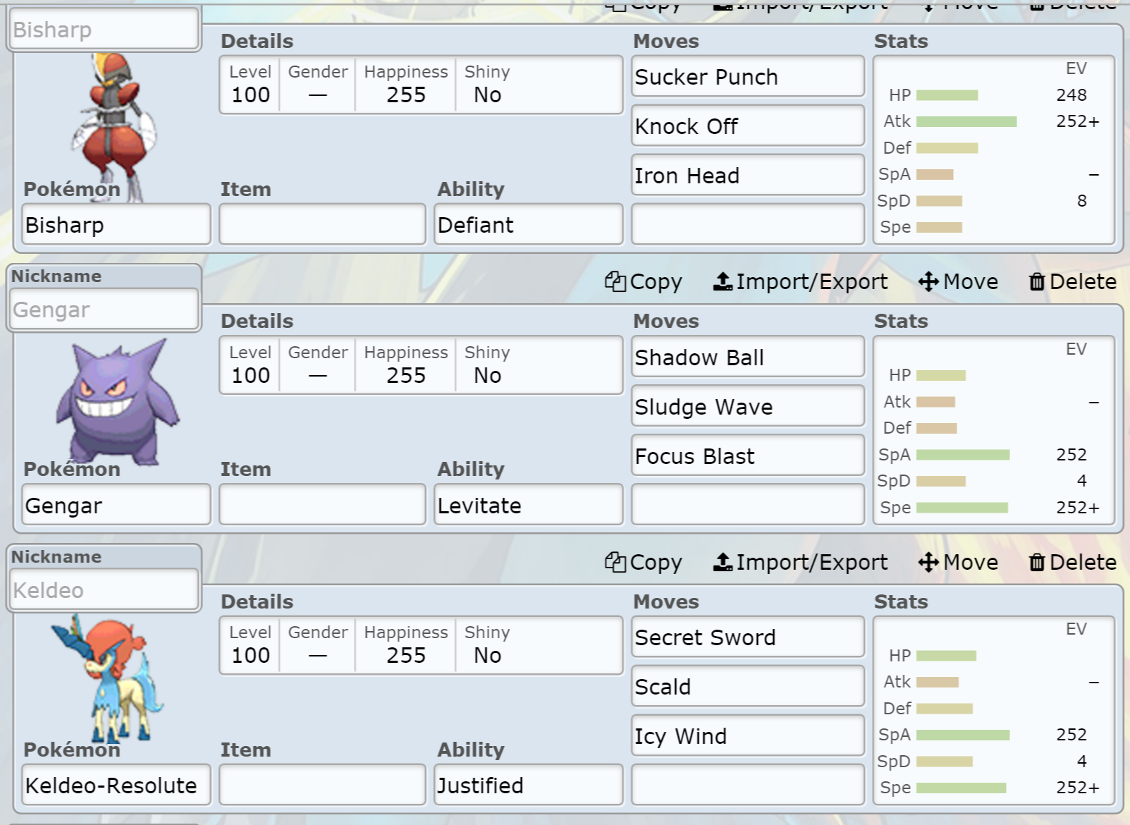Open Bisharp's details box with Level 100
This screenshot has width=1130, height=825.
click(421, 85)
